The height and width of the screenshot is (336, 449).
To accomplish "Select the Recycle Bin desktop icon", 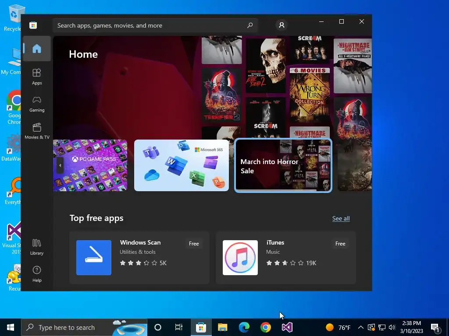I will pyautogui.click(x=13, y=18).
